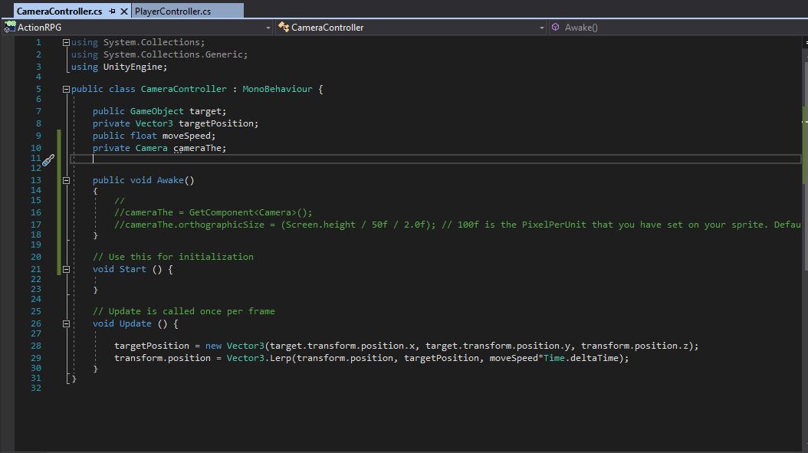
Task: Open the CameraController type dropdown
Action: [541, 28]
